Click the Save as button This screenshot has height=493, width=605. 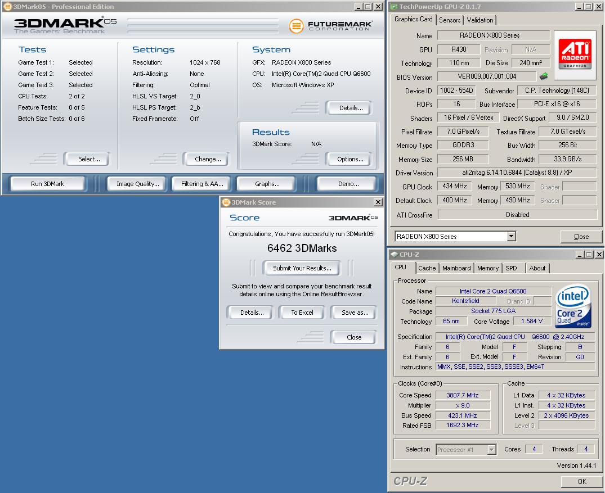point(355,313)
